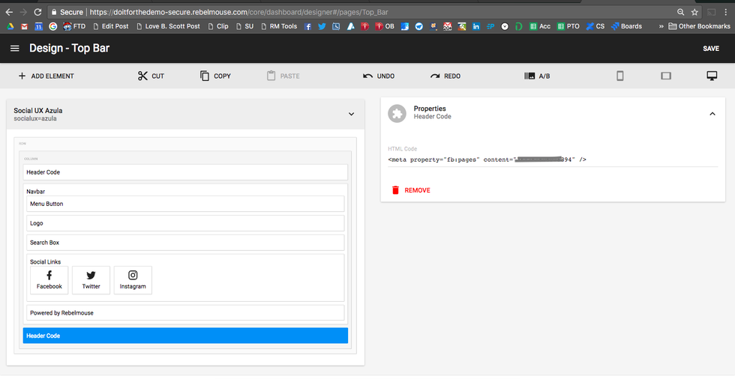The width and height of the screenshot is (735, 379).
Task: Select the Menu Button element
Action: click(185, 204)
